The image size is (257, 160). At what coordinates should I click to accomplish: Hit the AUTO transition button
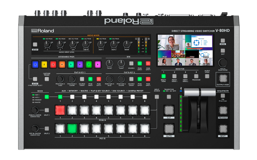pyautogui.click(x=169, y=128)
